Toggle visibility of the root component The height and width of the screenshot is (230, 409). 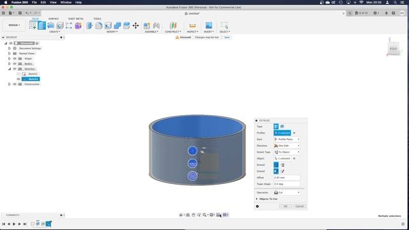11,43
